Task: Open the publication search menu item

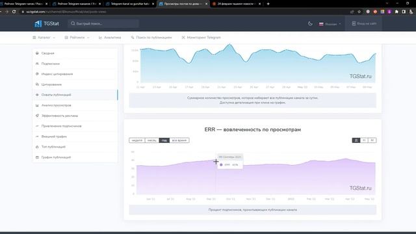Action: 151,38
